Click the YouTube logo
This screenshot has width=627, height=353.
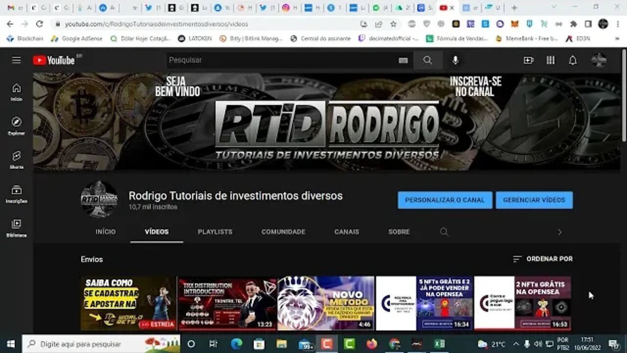(x=54, y=60)
